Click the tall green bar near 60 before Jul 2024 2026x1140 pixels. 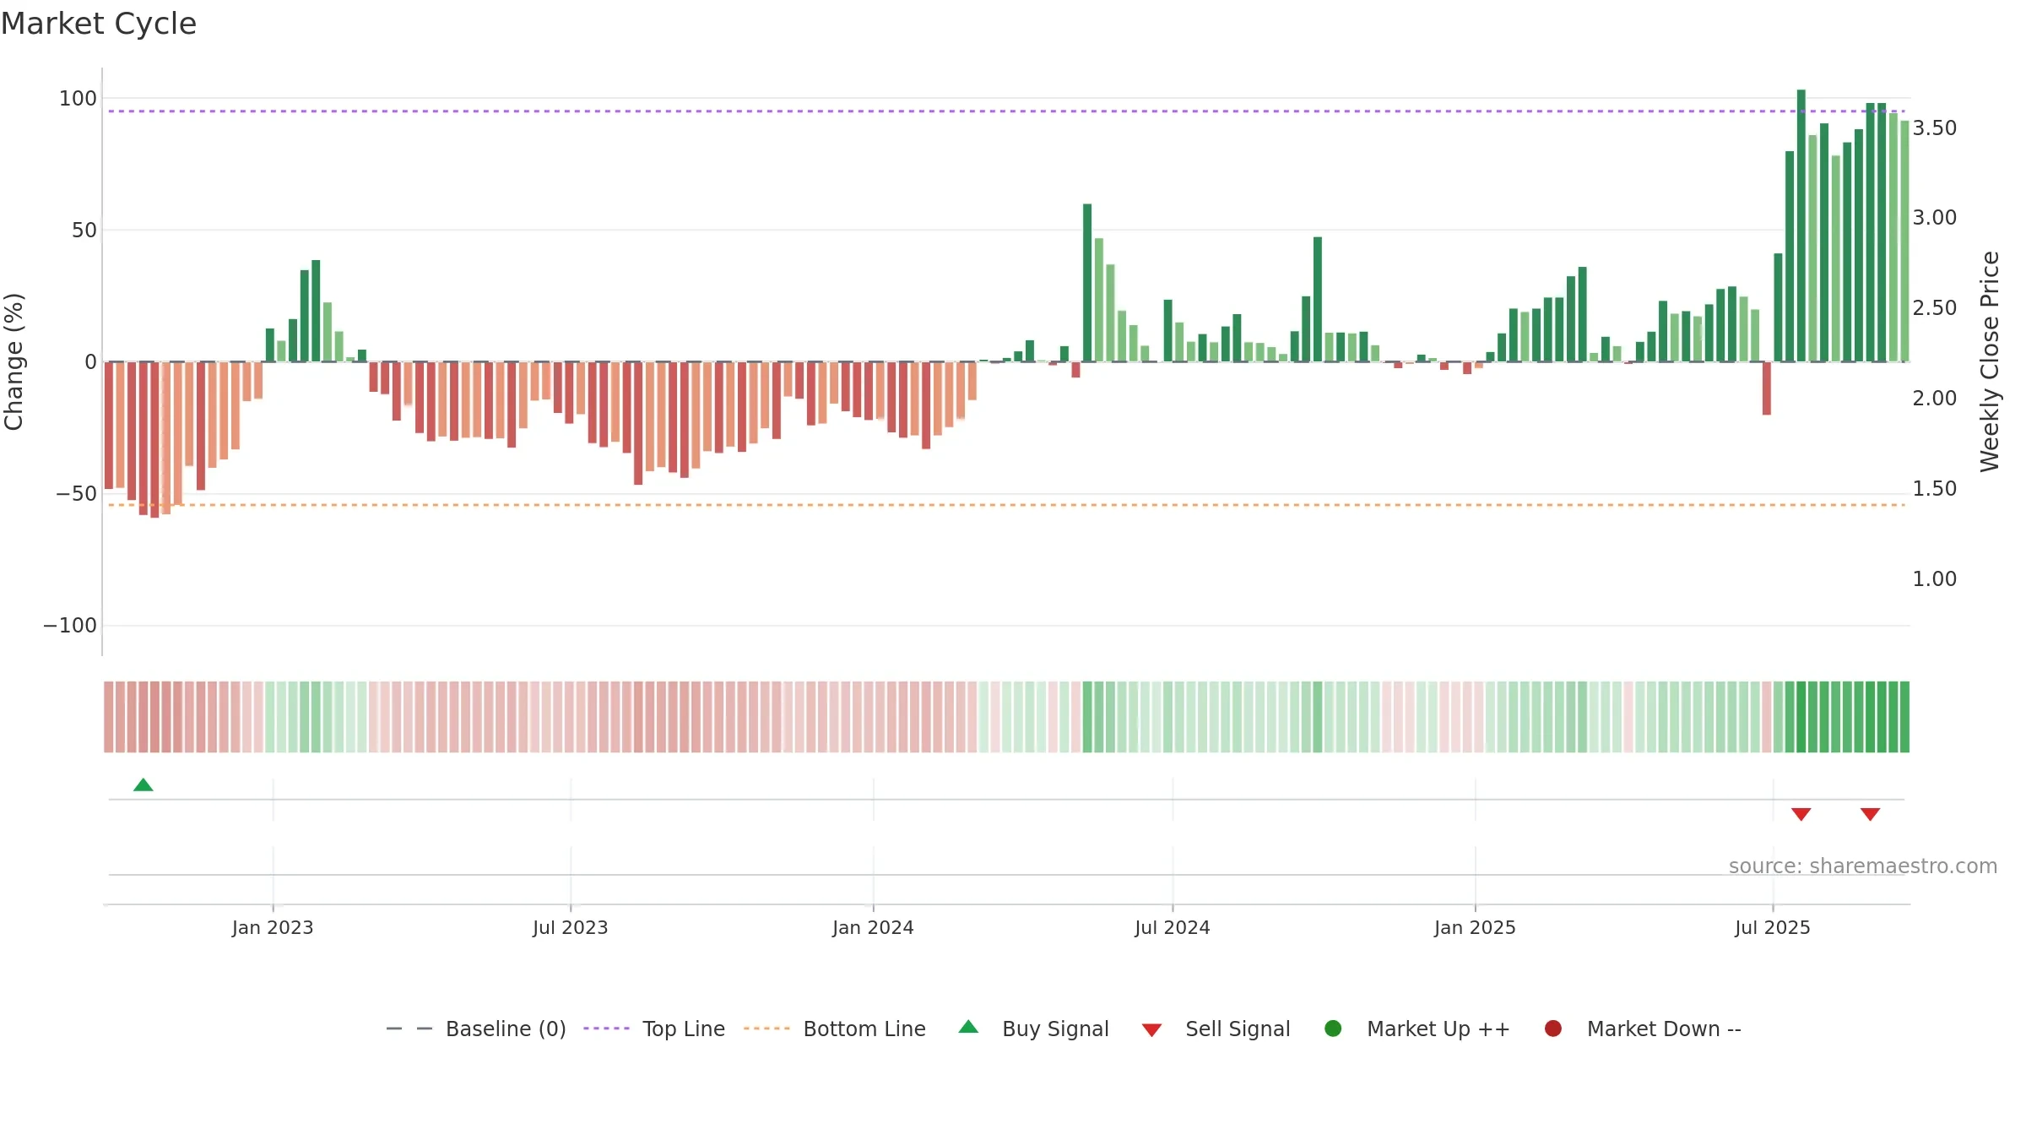coord(1087,283)
